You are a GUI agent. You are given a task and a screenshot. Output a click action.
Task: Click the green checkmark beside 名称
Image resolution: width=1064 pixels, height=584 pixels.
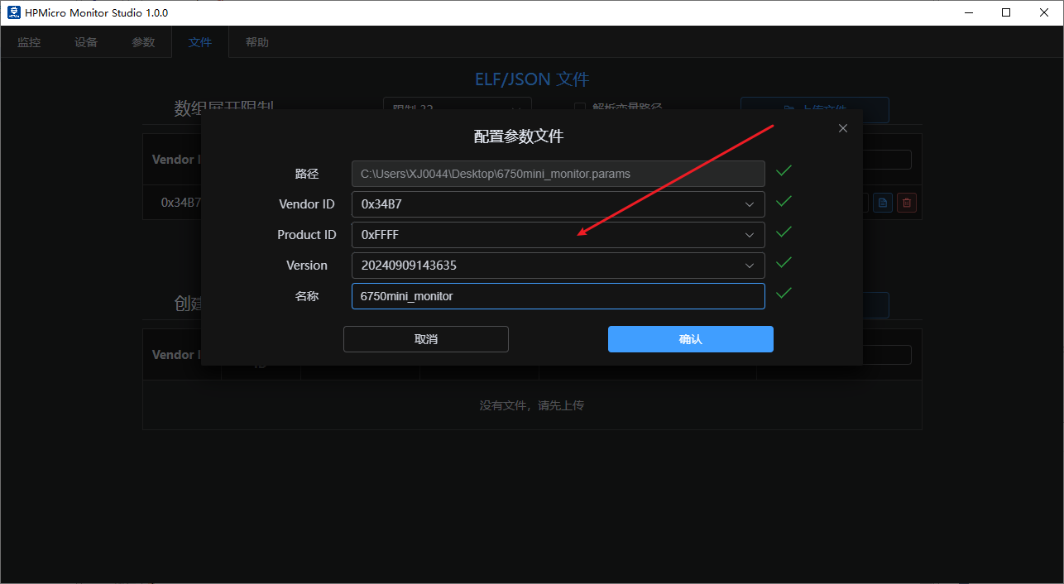(x=784, y=293)
